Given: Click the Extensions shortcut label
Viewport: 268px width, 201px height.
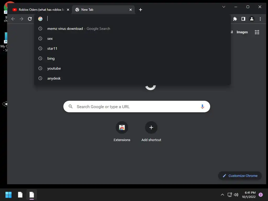Looking at the screenshot, I should (122, 140).
